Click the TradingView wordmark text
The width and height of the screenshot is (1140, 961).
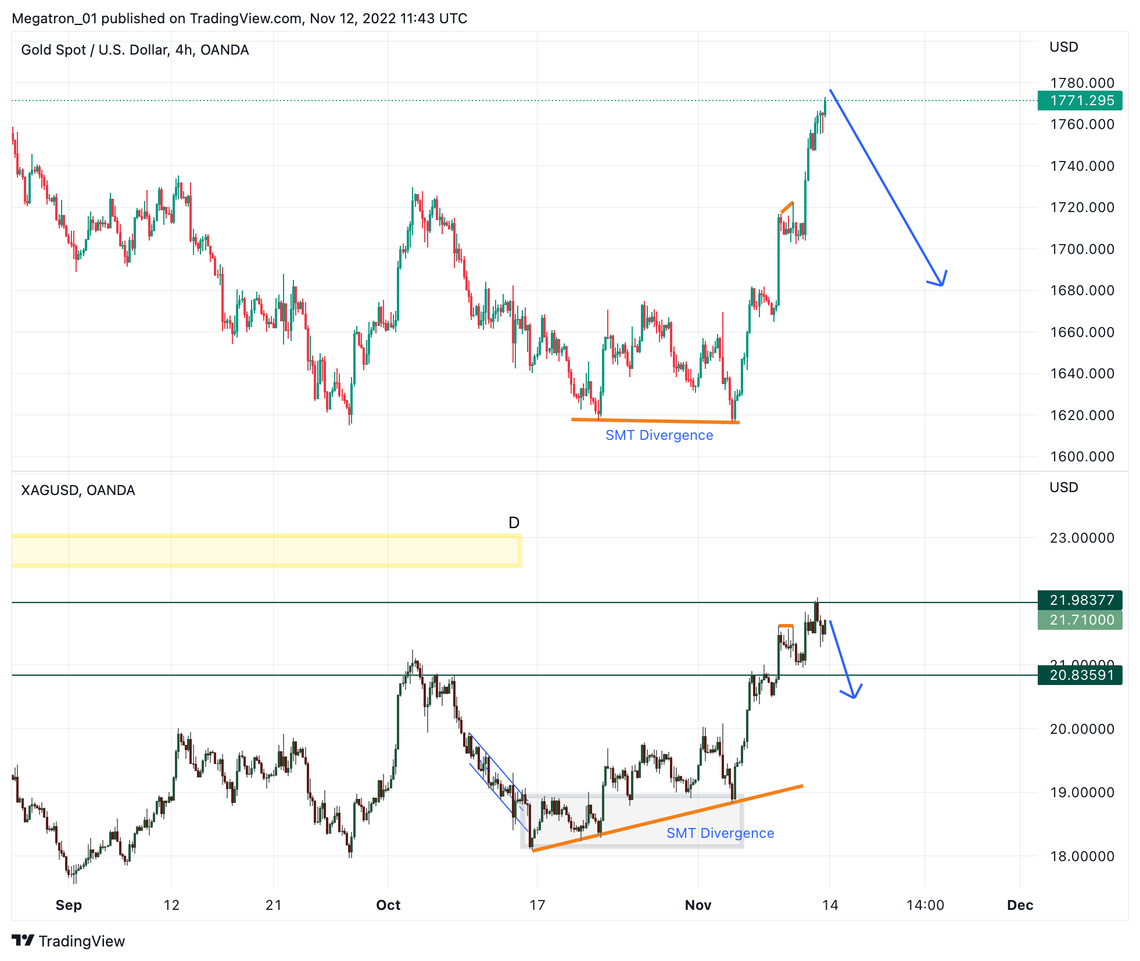click(x=82, y=941)
